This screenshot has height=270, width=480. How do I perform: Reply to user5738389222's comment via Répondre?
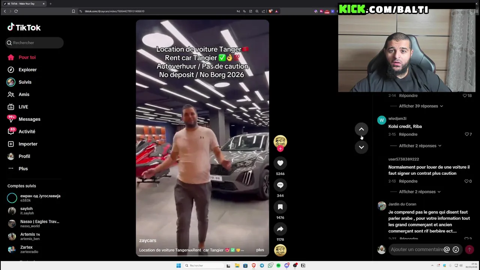tap(408, 181)
